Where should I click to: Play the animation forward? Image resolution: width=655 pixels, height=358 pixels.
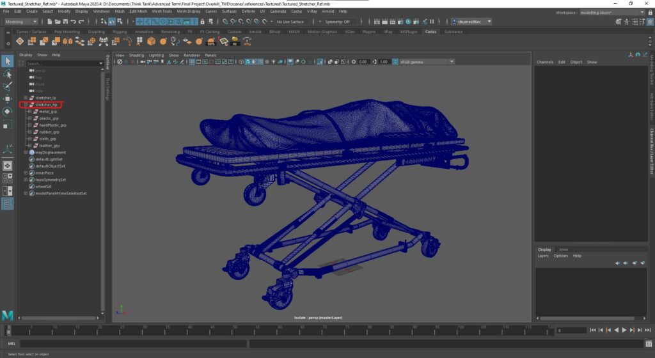click(x=624, y=330)
